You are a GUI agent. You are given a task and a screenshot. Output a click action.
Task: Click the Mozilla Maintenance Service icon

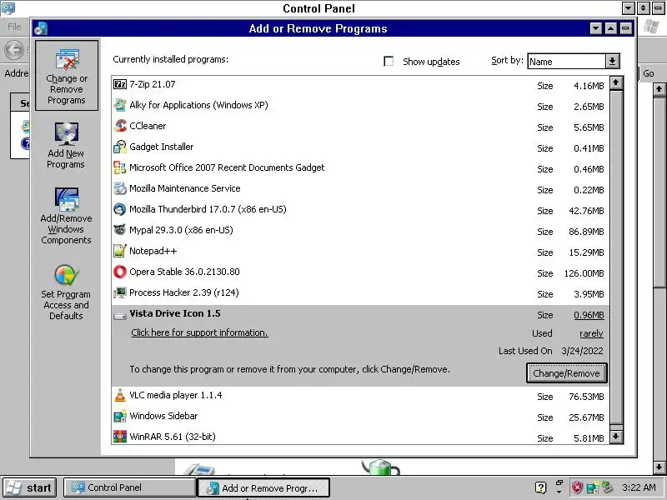[x=120, y=188]
